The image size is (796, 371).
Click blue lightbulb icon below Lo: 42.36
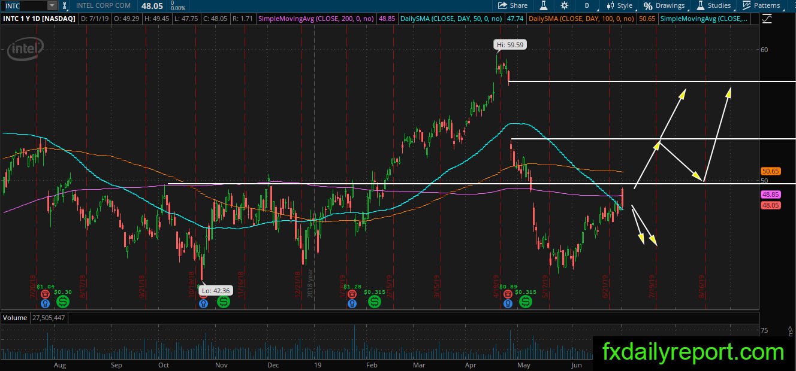click(x=203, y=303)
